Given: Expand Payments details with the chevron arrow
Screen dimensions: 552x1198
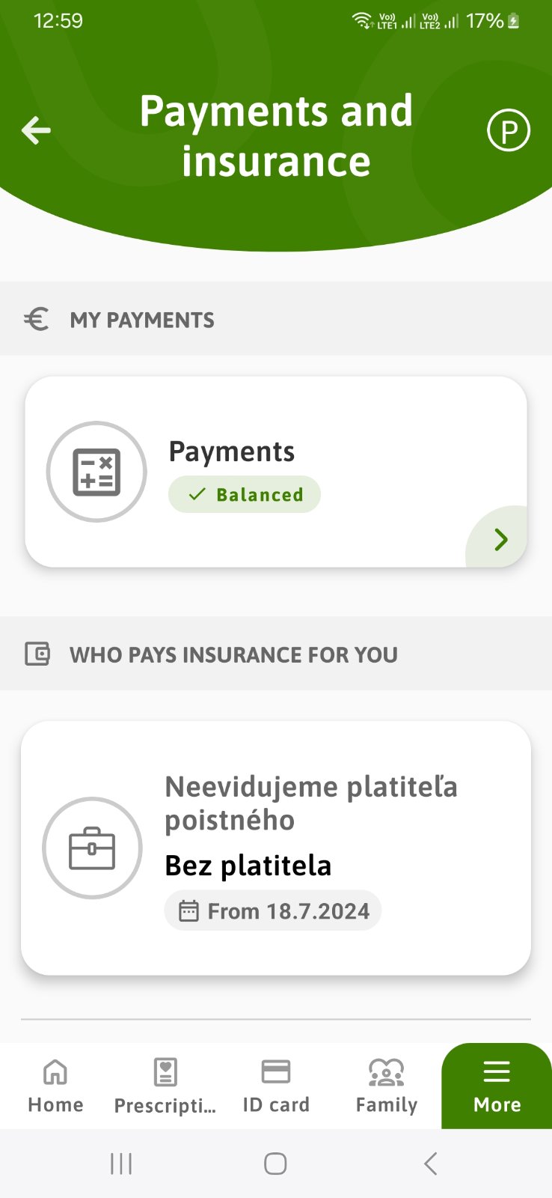Looking at the screenshot, I should pos(501,539).
